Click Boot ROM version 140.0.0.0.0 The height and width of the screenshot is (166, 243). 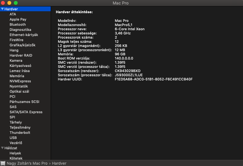pos(124,58)
